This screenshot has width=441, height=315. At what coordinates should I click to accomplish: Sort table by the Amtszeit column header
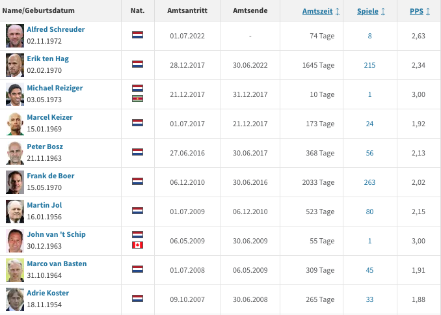317,11
